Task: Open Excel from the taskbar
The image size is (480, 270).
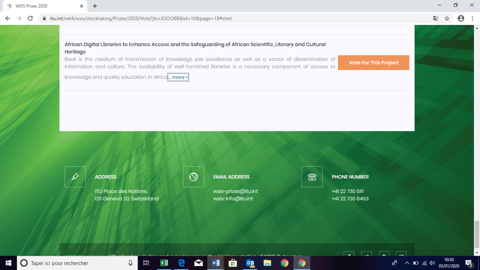Action: click(164, 263)
